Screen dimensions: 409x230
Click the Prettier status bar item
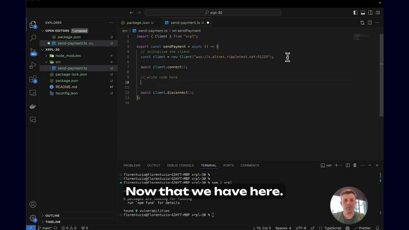pyautogui.click(x=363, y=228)
